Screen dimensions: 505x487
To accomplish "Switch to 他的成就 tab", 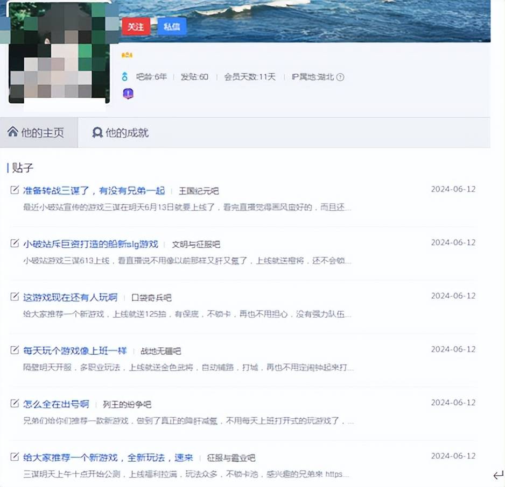I will [x=120, y=132].
